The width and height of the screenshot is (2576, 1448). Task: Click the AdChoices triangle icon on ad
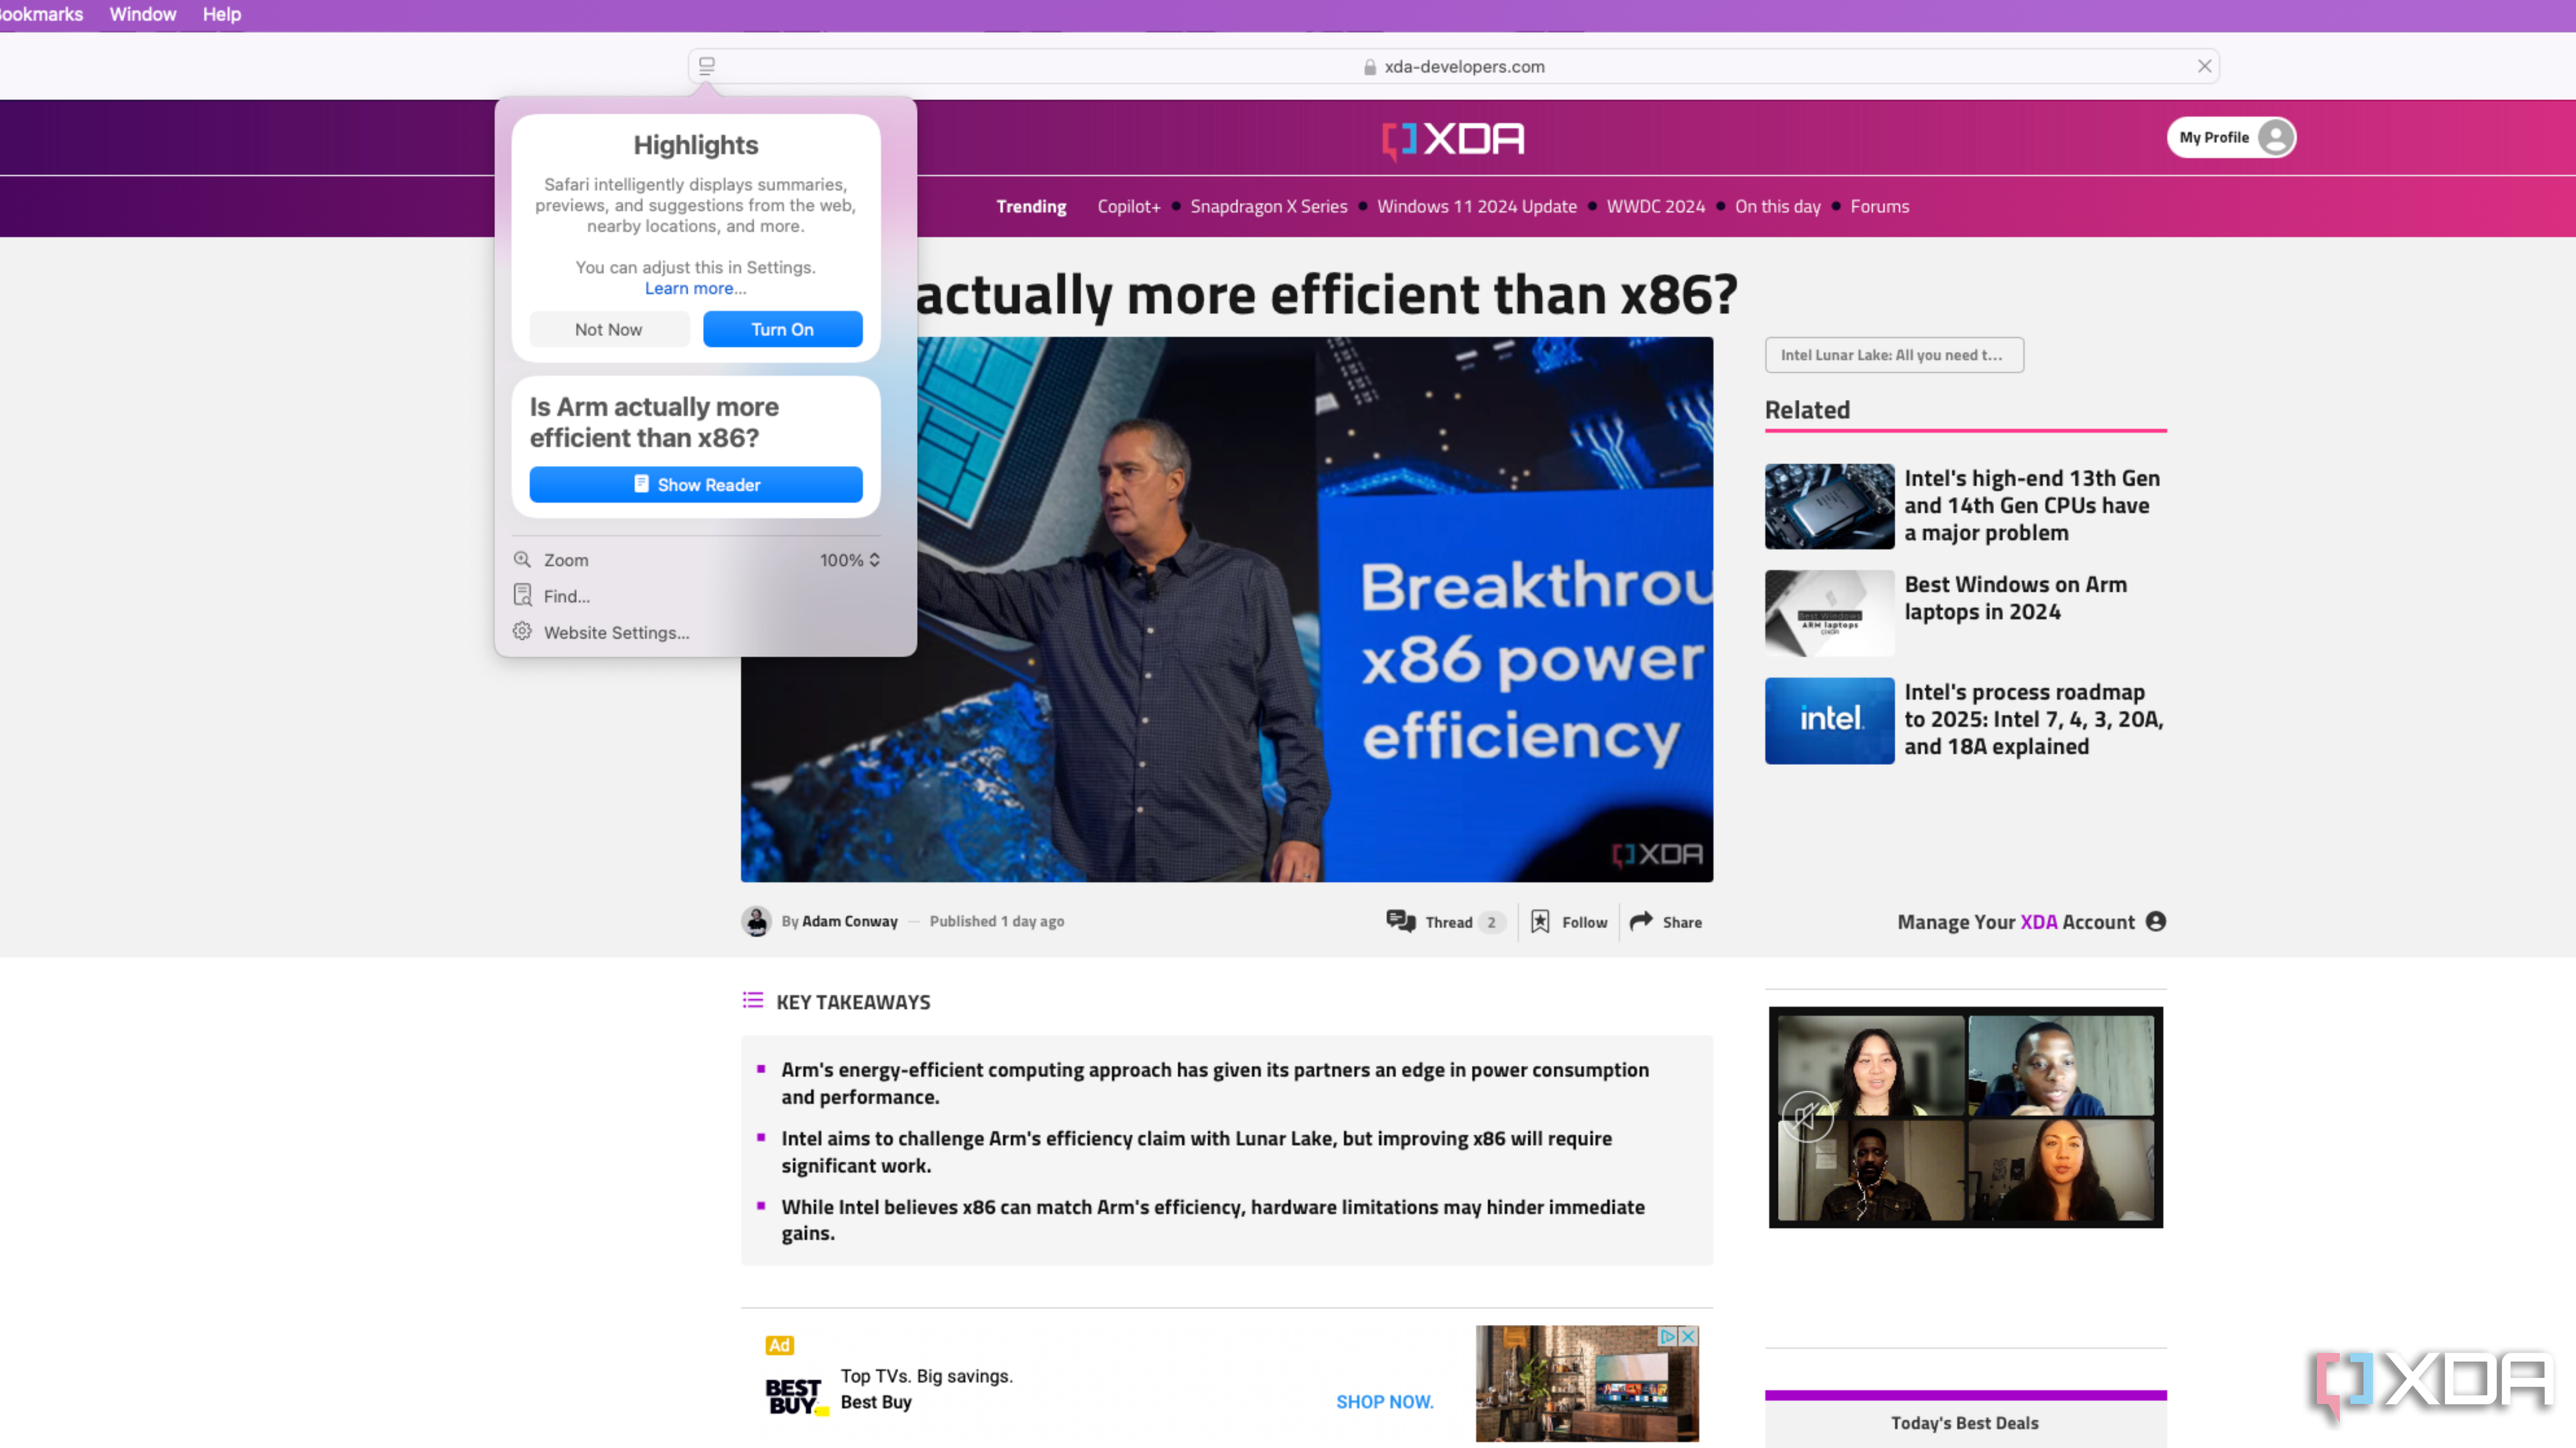click(1668, 1336)
